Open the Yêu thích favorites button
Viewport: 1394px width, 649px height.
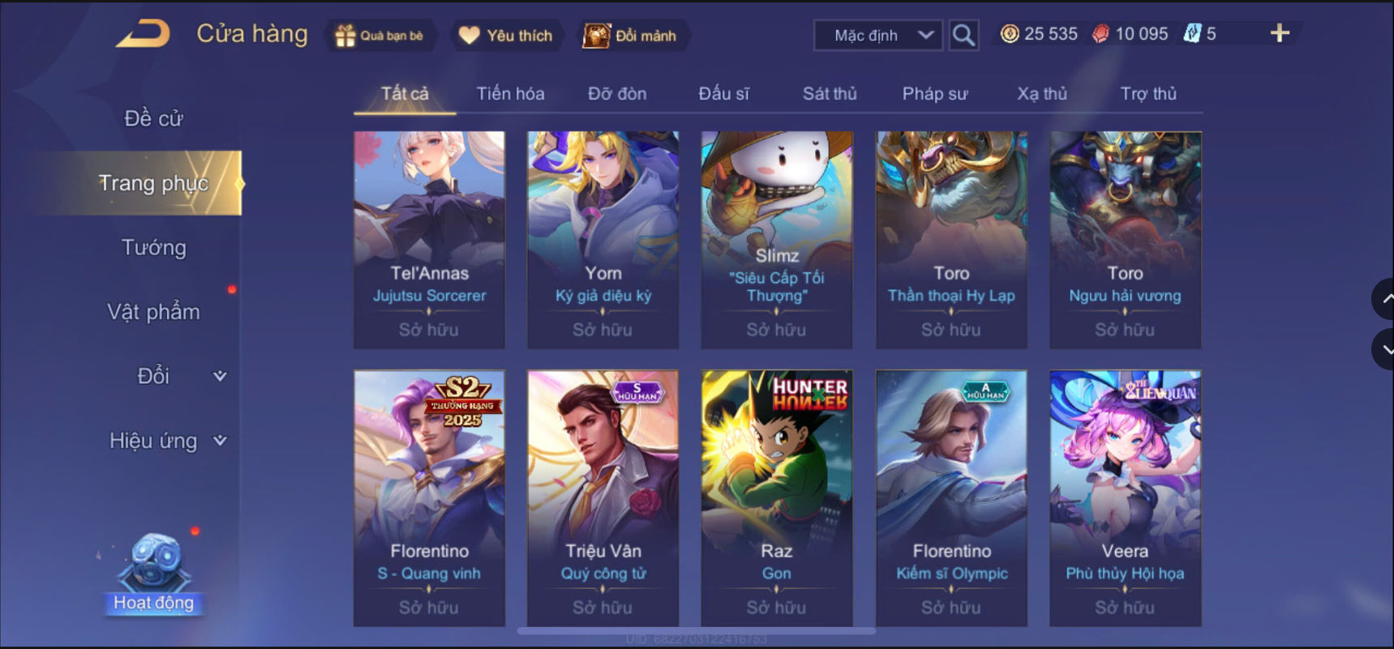505,36
